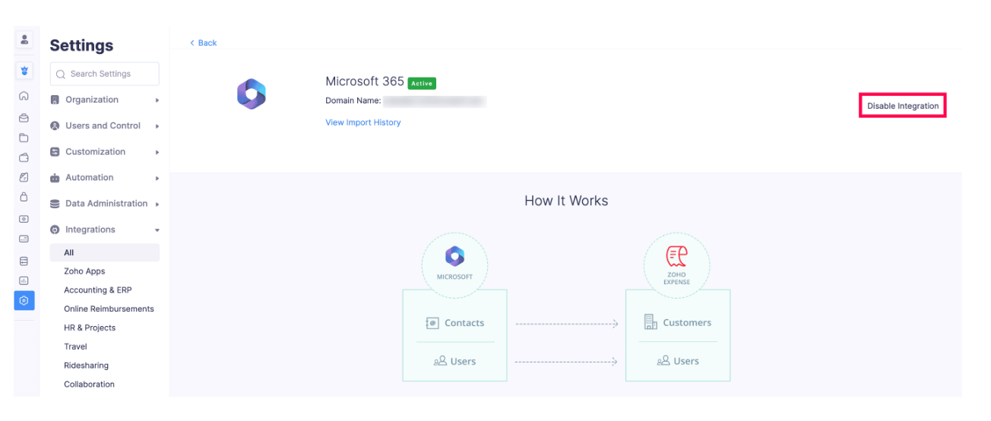Click the folder icon in left rail

pos(24,138)
